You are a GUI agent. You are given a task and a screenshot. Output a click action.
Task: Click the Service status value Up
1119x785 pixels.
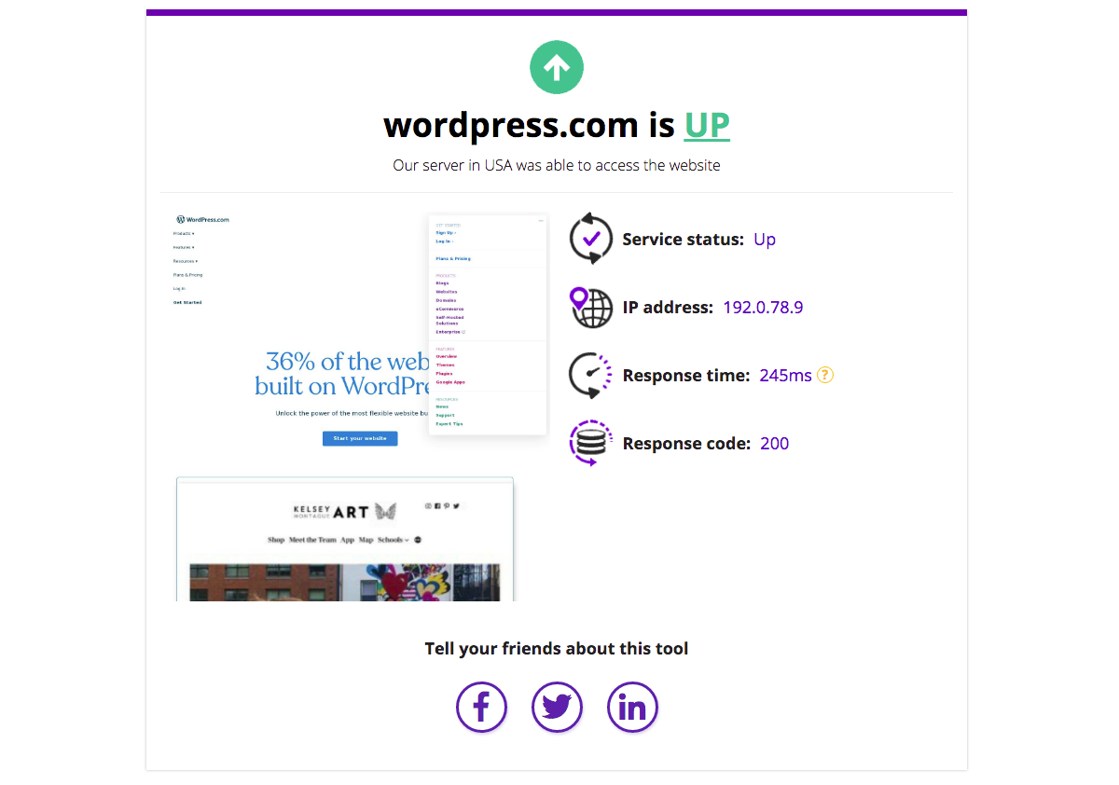click(x=765, y=240)
